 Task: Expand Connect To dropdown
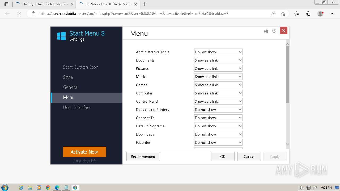coord(218,118)
